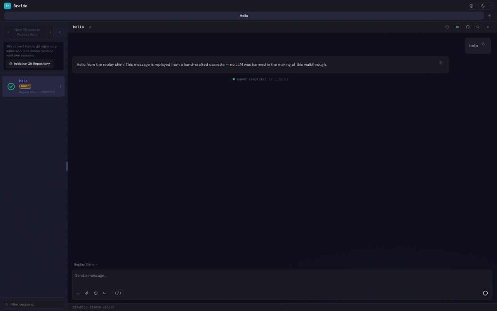Edit the session title using the pencil icon
This screenshot has width=497, height=311.
(90, 27)
